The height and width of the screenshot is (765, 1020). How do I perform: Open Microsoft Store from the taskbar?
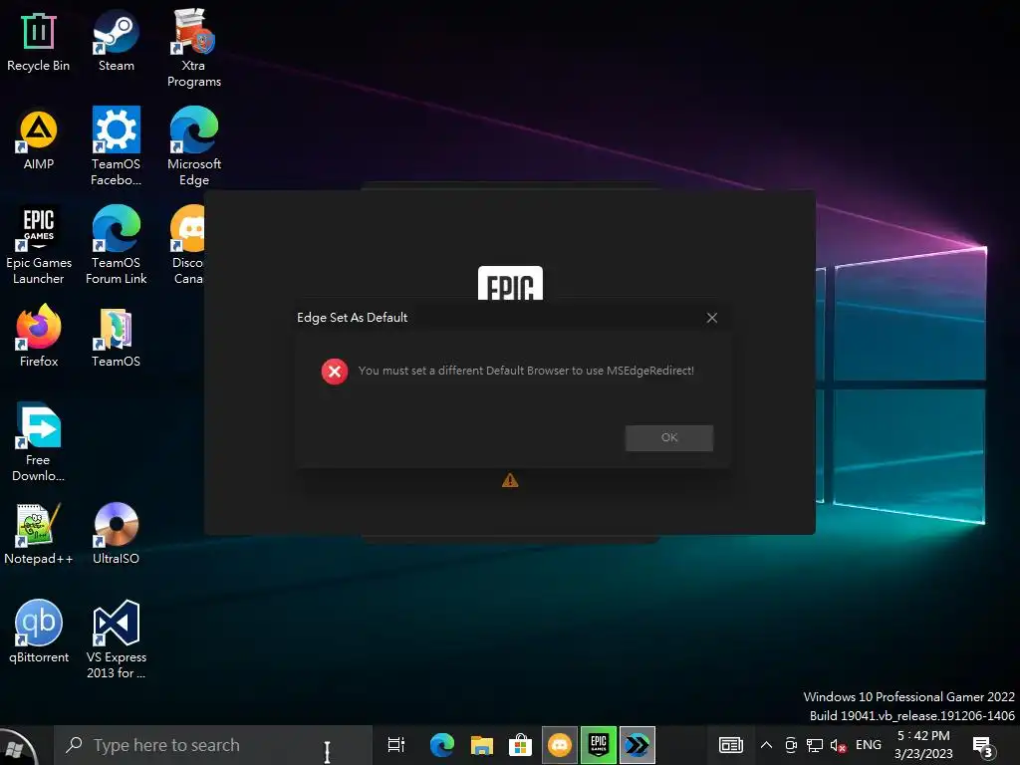point(520,745)
